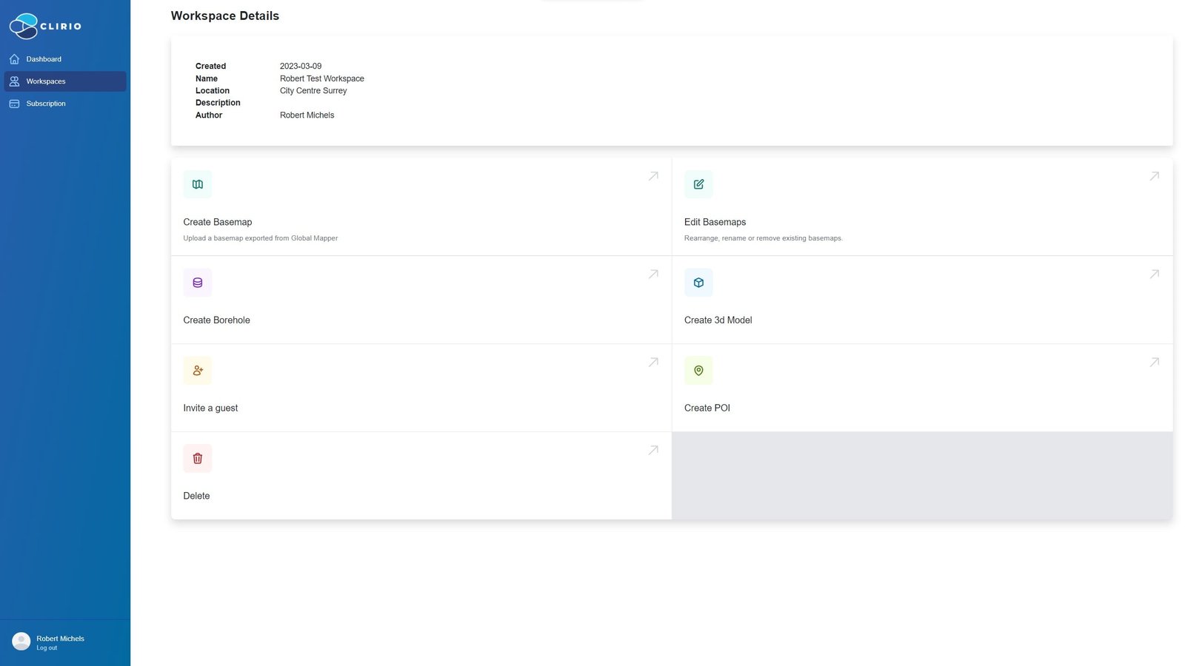Click the Location field label
Image resolution: width=1185 pixels, height=666 pixels.
(x=213, y=90)
